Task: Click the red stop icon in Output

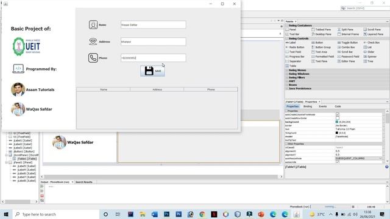Action: coord(42,196)
